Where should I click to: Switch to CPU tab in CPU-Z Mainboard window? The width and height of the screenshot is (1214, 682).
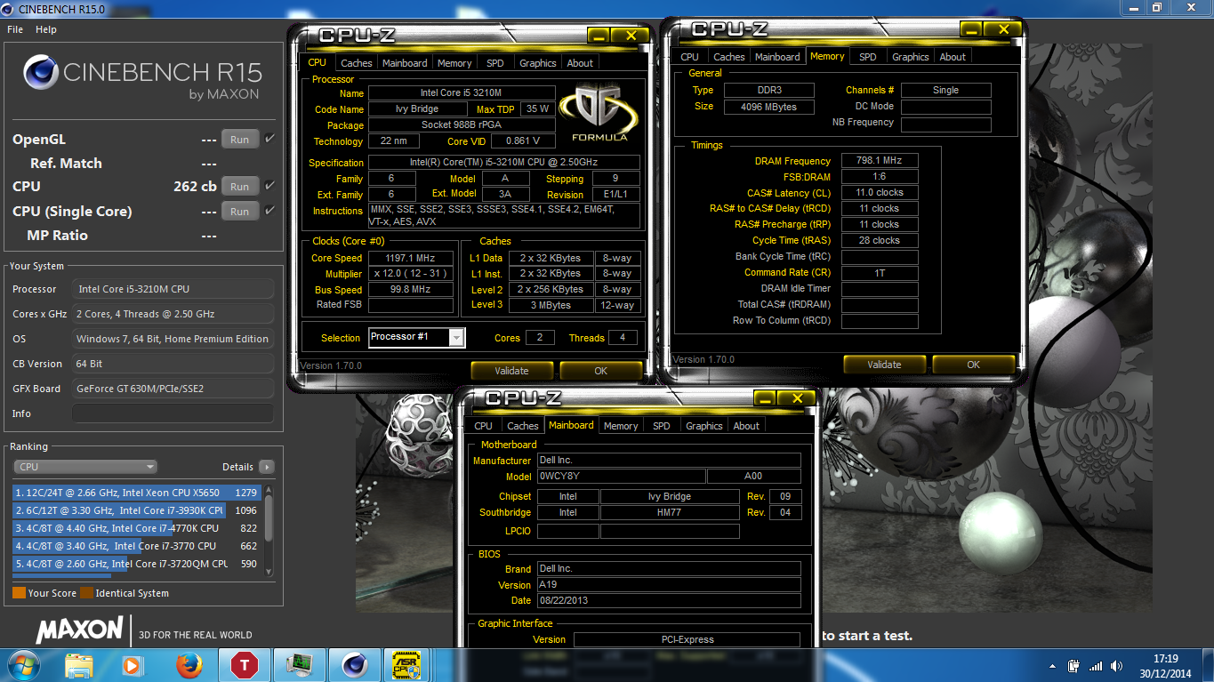(x=484, y=426)
